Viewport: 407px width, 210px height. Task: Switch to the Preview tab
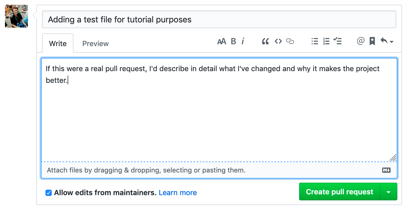tap(95, 44)
